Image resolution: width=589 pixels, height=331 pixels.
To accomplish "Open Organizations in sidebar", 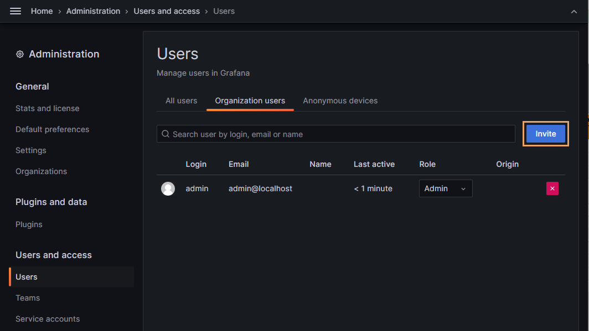I will (41, 171).
